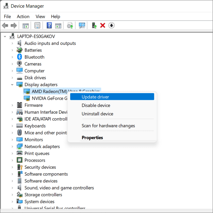213x213 pixels.
Task: Click the Forward arrow toolbar icon
Action: [14, 25]
